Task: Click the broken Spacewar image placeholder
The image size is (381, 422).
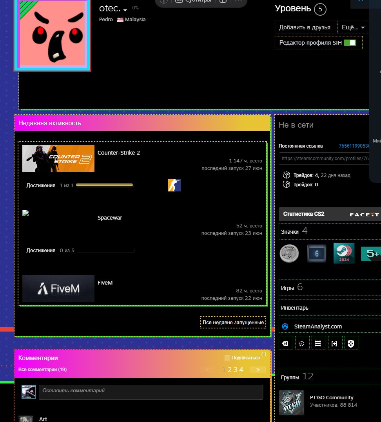Action: pyautogui.click(x=25, y=213)
